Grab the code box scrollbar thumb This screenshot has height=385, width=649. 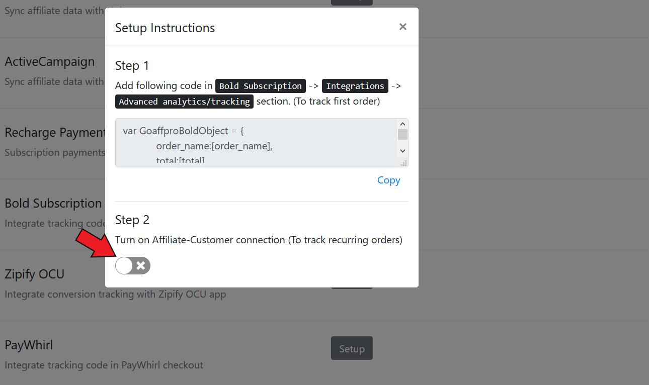coord(402,134)
